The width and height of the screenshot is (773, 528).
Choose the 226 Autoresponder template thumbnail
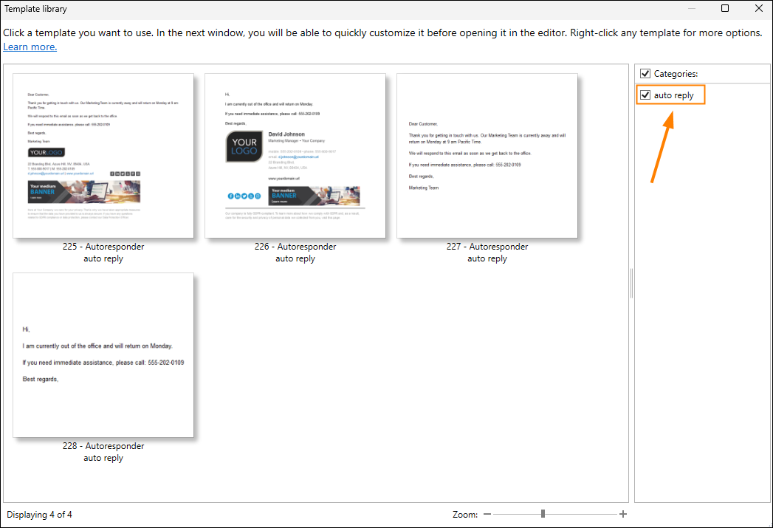click(x=295, y=156)
